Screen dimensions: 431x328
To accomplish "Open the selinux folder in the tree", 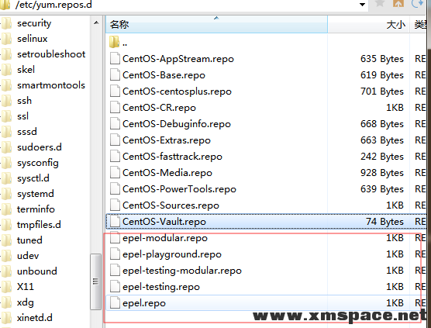I will click(32, 39).
